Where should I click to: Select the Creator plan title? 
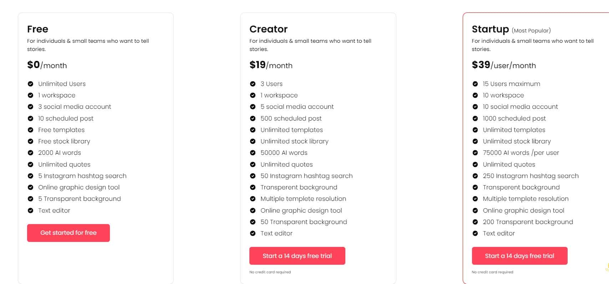click(x=268, y=29)
